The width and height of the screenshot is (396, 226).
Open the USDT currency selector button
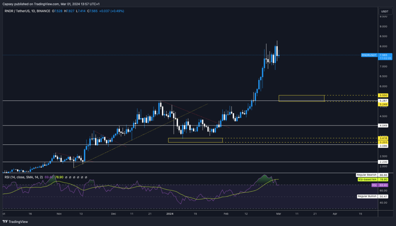click(x=385, y=11)
